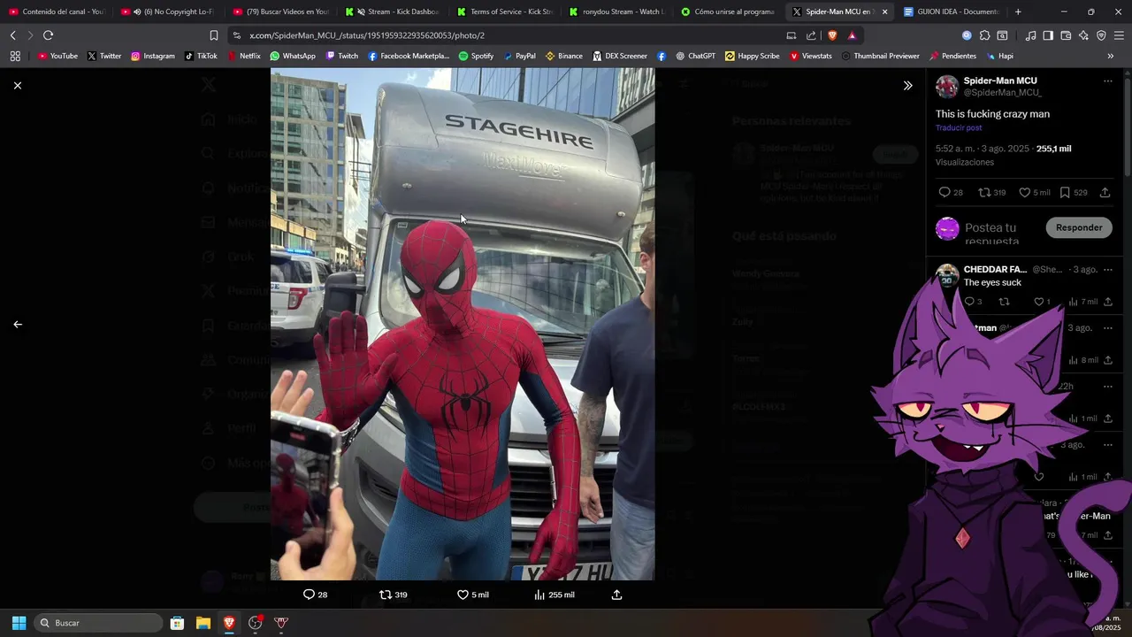Bookmark this page from address bar icon
Viewport: 1132px width, 637px height.
click(213, 35)
